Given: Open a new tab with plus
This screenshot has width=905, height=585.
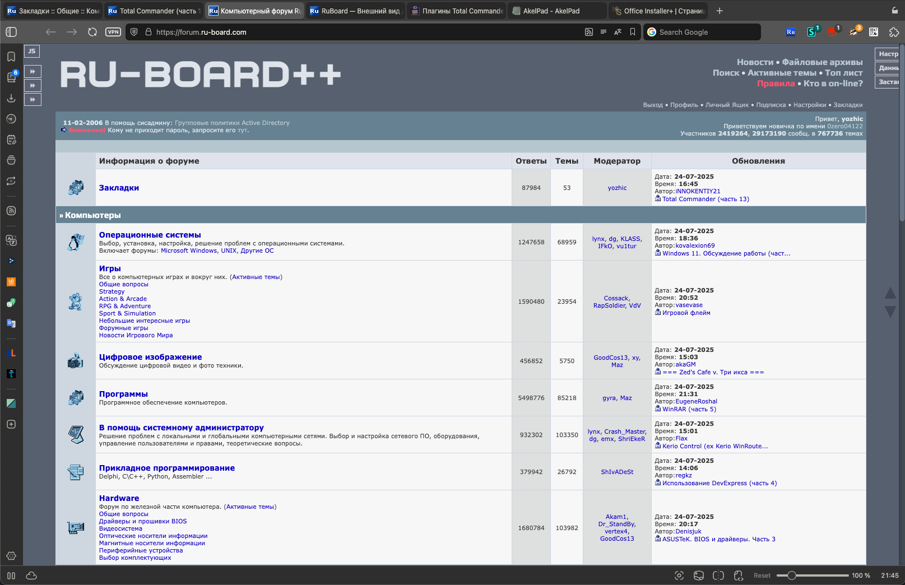Looking at the screenshot, I should pos(720,11).
